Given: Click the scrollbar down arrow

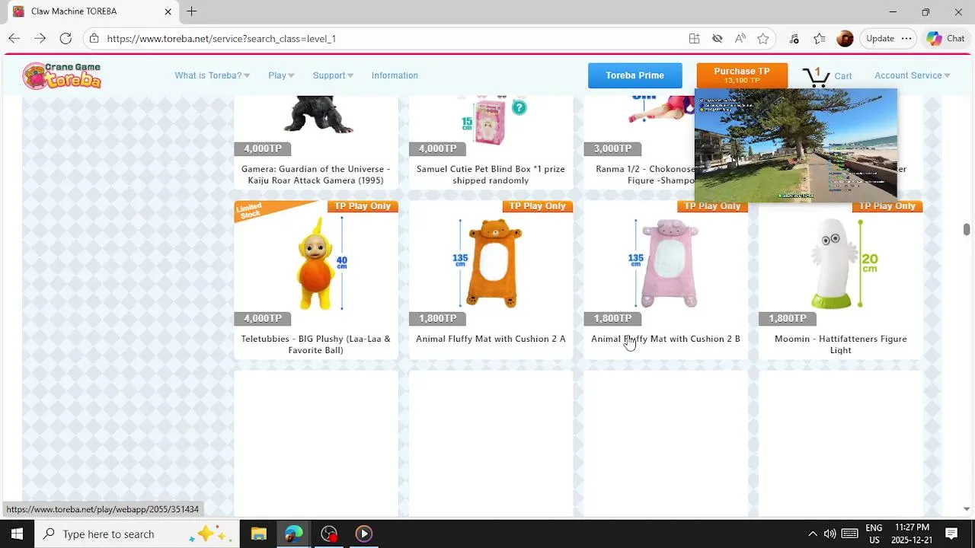Looking at the screenshot, I should 966,509.
